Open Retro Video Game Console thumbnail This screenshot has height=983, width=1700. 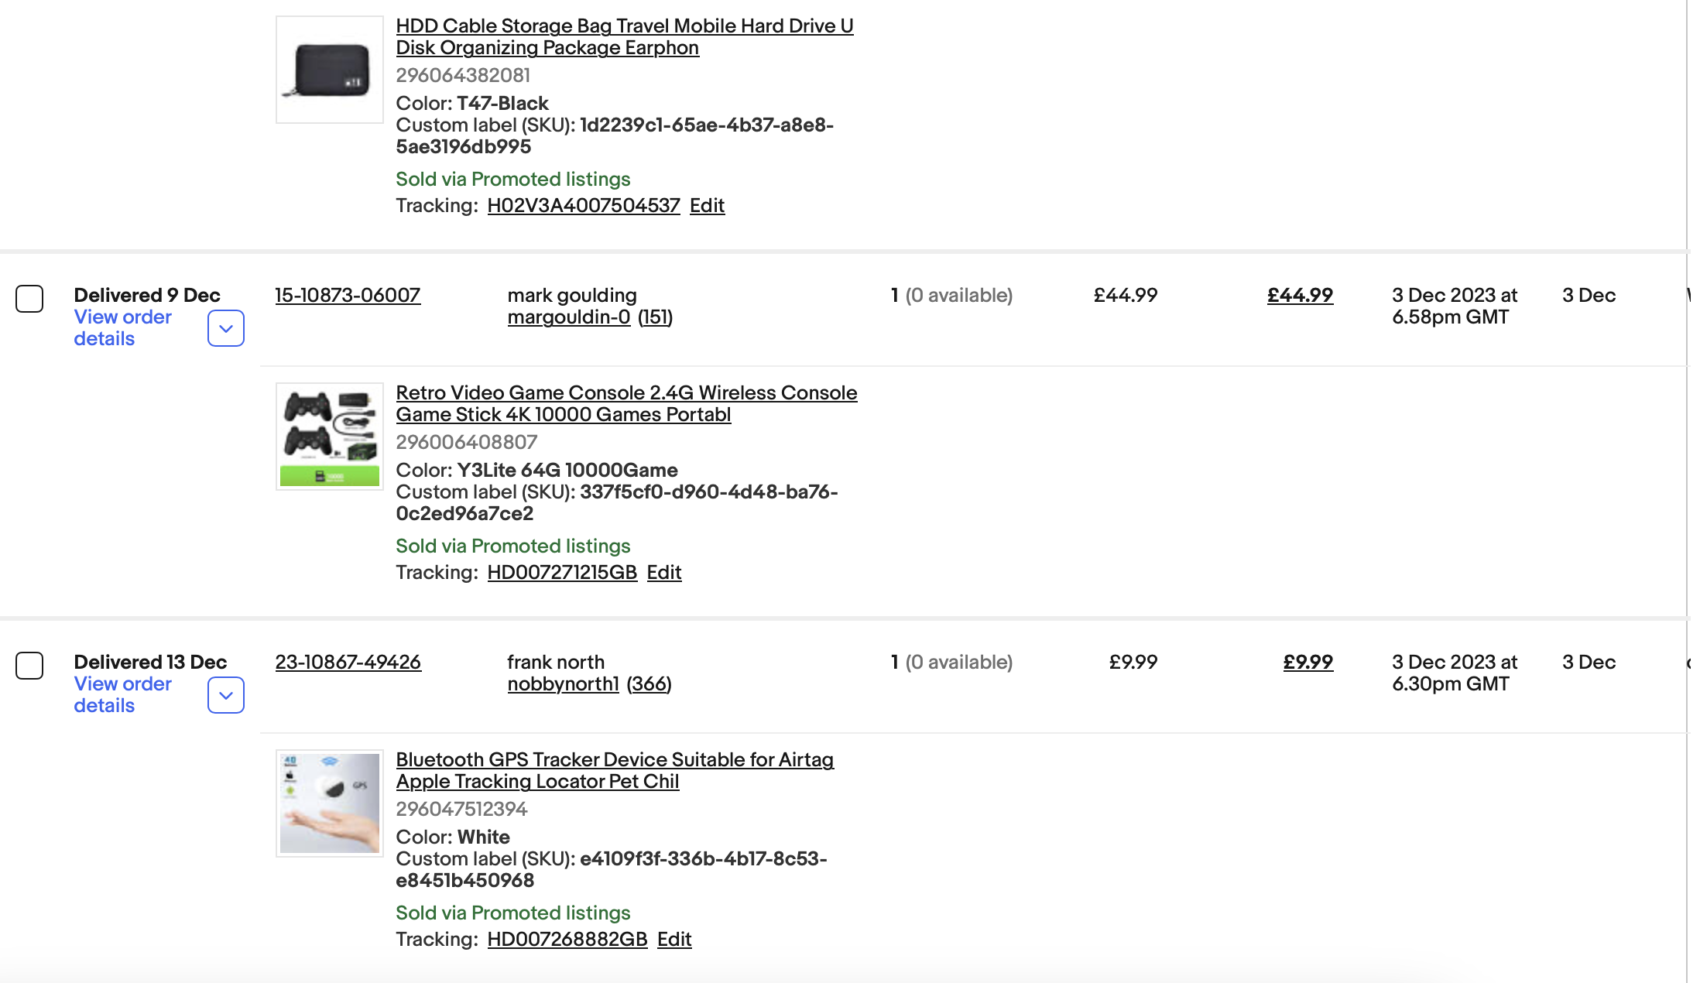[x=330, y=437]
